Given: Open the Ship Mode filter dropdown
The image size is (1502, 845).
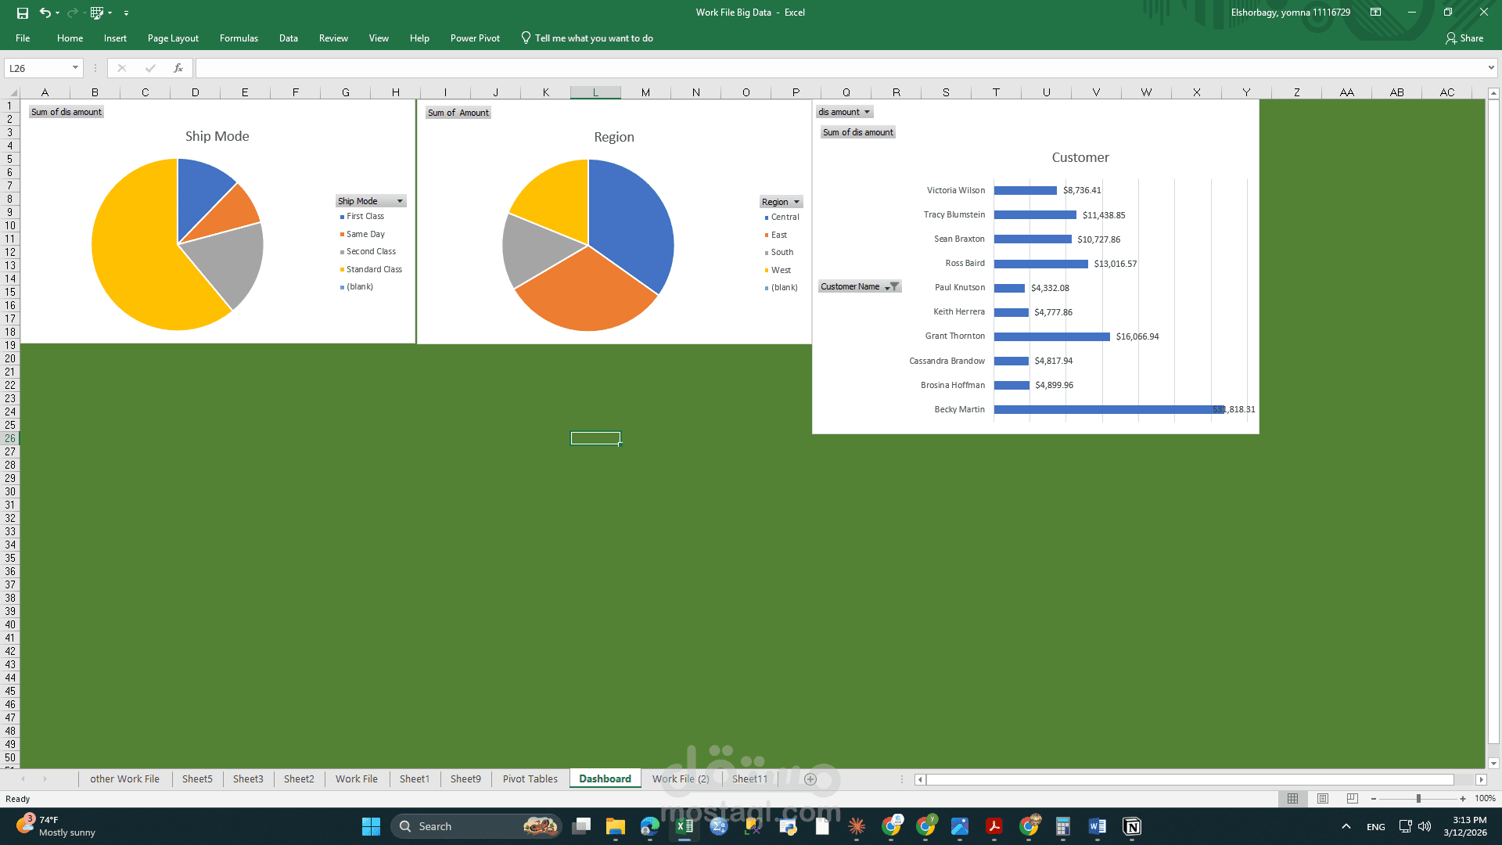Looking at the screenshot, I should pyautogui.click(x=400, y=200).
